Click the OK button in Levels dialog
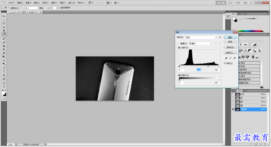Viewport: 271px width, 147px height. pos(230,37)
